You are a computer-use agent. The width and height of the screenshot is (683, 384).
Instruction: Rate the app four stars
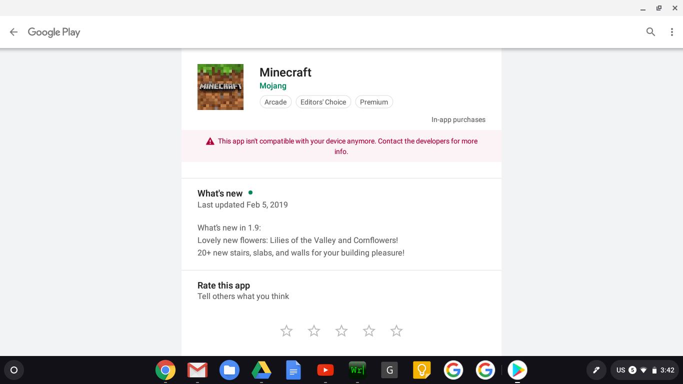369,331
